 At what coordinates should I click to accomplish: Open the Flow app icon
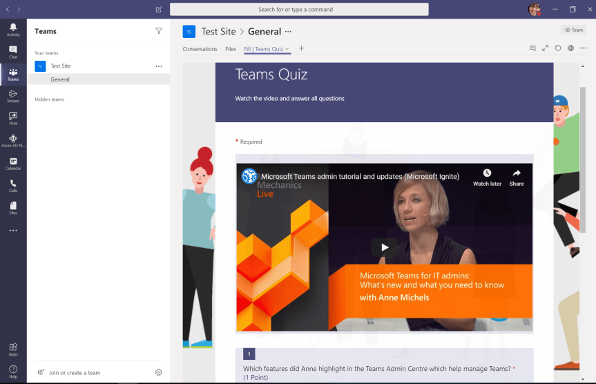click(x=13, y=118)
